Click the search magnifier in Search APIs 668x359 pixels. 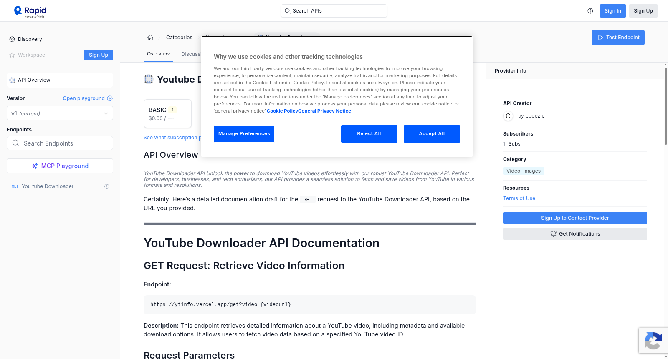pos(287,11)
